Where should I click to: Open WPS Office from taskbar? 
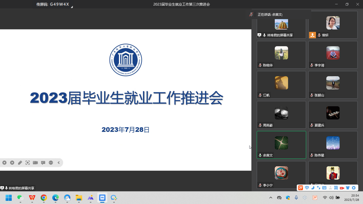pyautogui.click(x=32, y=198)
